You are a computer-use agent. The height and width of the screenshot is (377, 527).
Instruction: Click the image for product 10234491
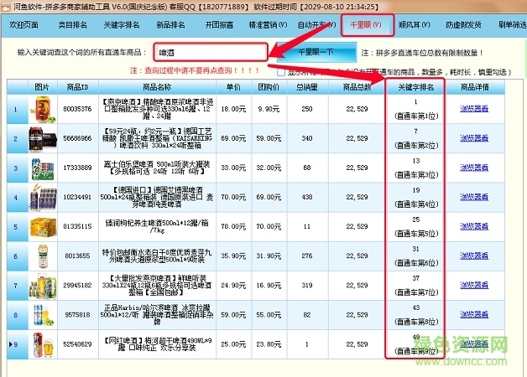tap(42, 197)
